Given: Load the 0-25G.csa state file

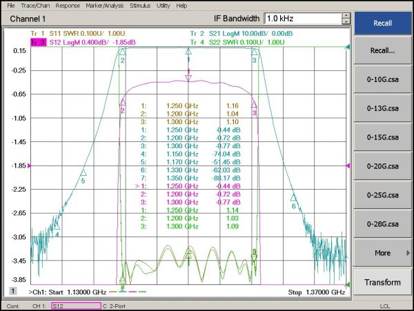Looking at the screenshot, I should (382, 195).
